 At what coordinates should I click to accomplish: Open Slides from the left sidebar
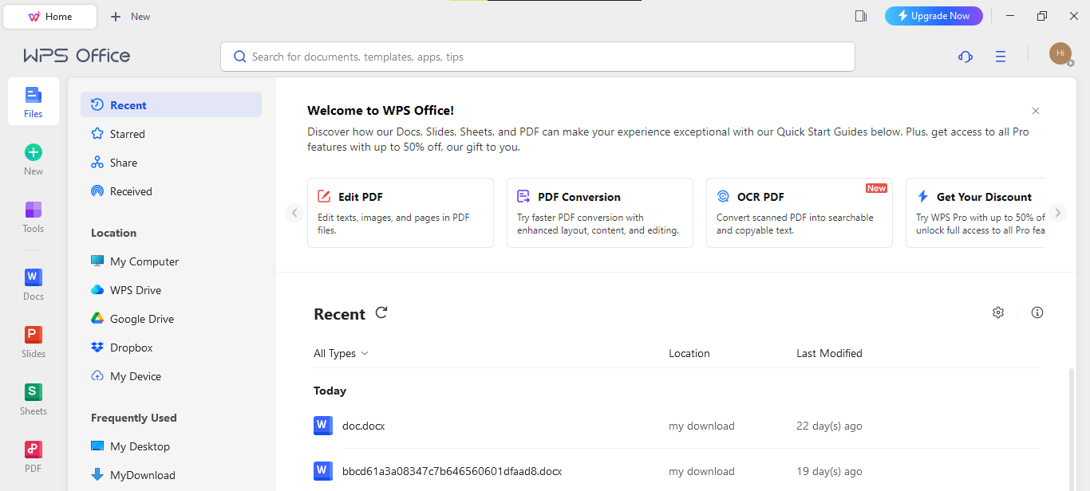[x=33, y=341]
